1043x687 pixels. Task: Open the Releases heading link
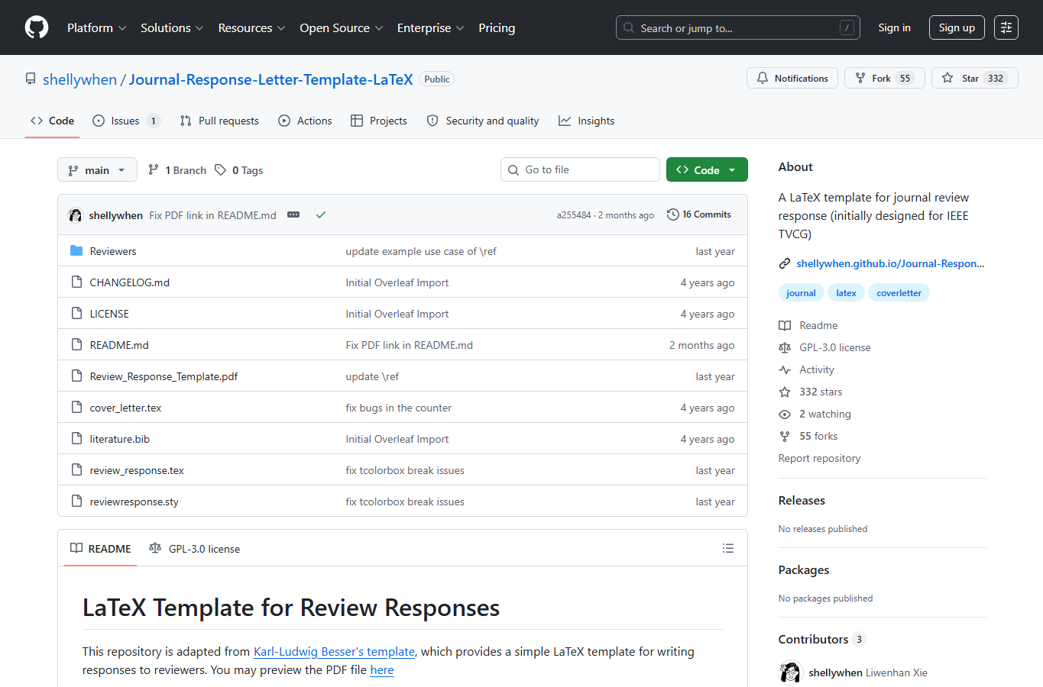coord(802,500)
